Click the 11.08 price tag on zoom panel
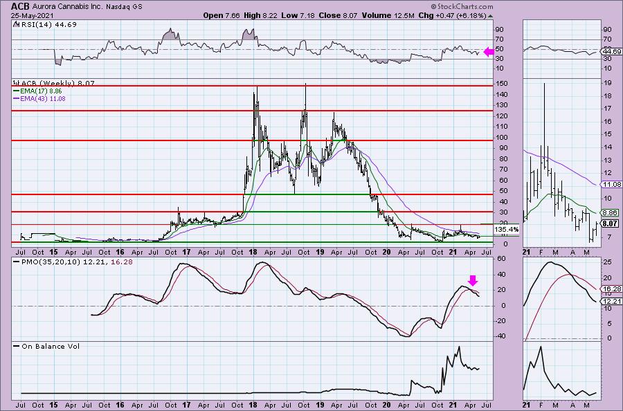The height and width of the screenshot is (411, 623). pyautogui.click(x=612, y=184)
